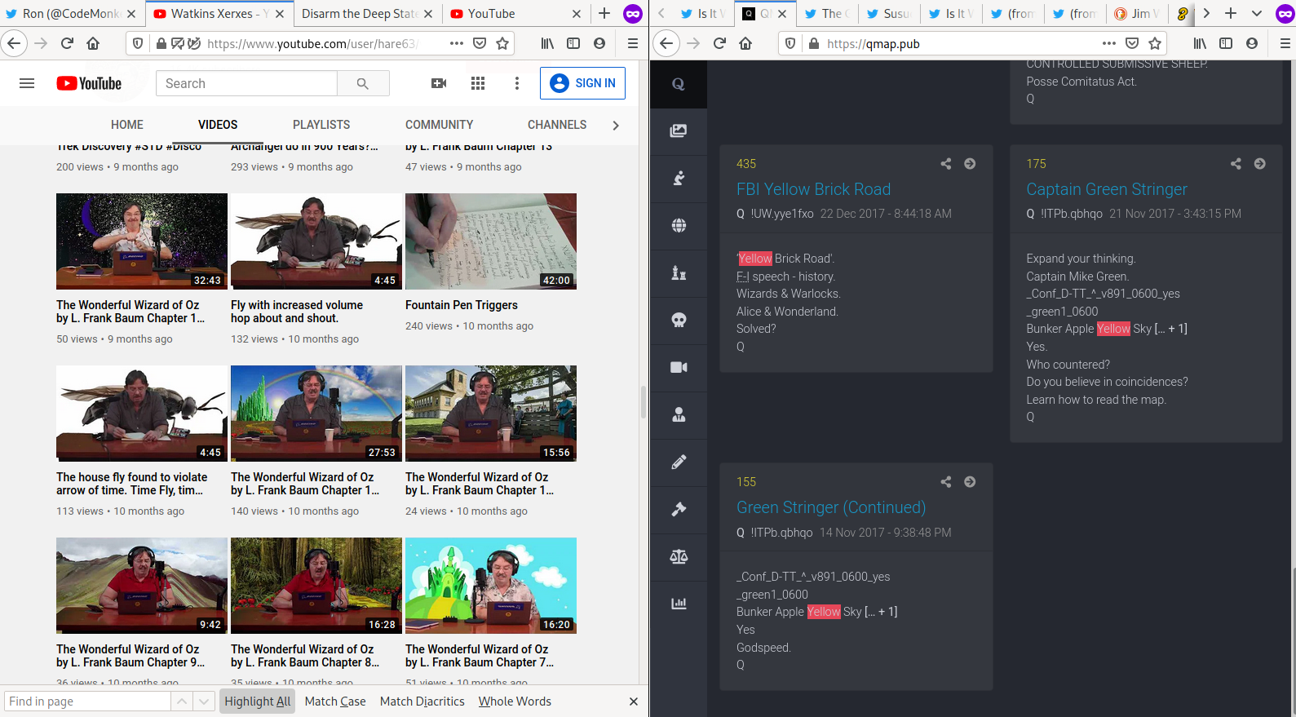Click the SIGN IN button
1296x717 pixels.
[x=582, y=83]
